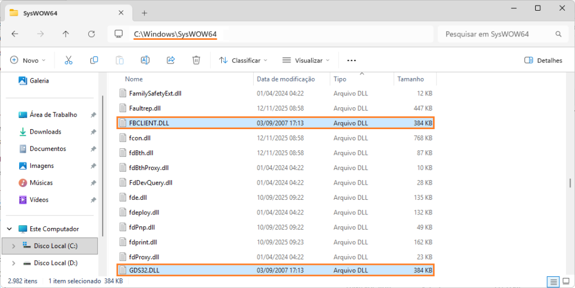
Task: Open a new tab with plus button
Action: click(x=144, y=13)
